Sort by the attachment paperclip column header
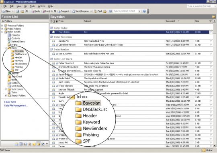Image resolution: width=217 pixels, height=153 pixels. [x=57, y=21]
